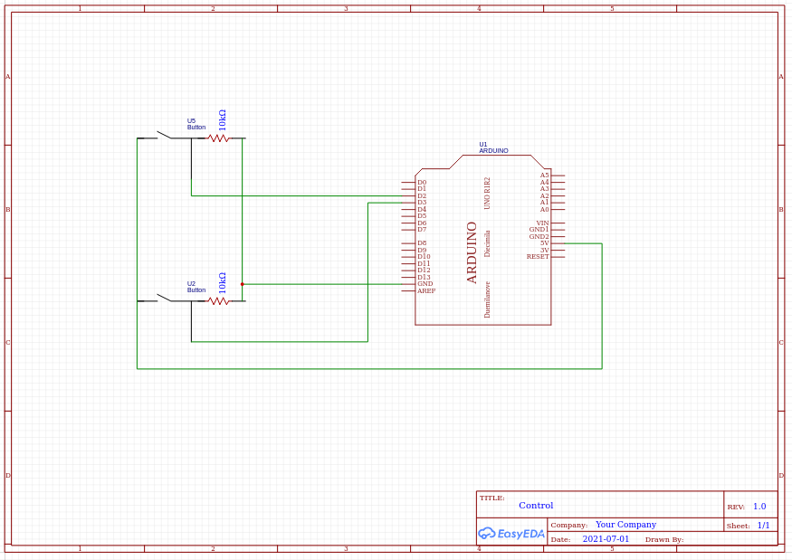
Task: Select the 'U1' designator above the Arduino
Action: (482, 145)
